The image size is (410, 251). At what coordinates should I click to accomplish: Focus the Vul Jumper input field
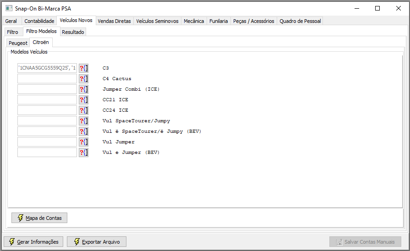coord(47,142)
